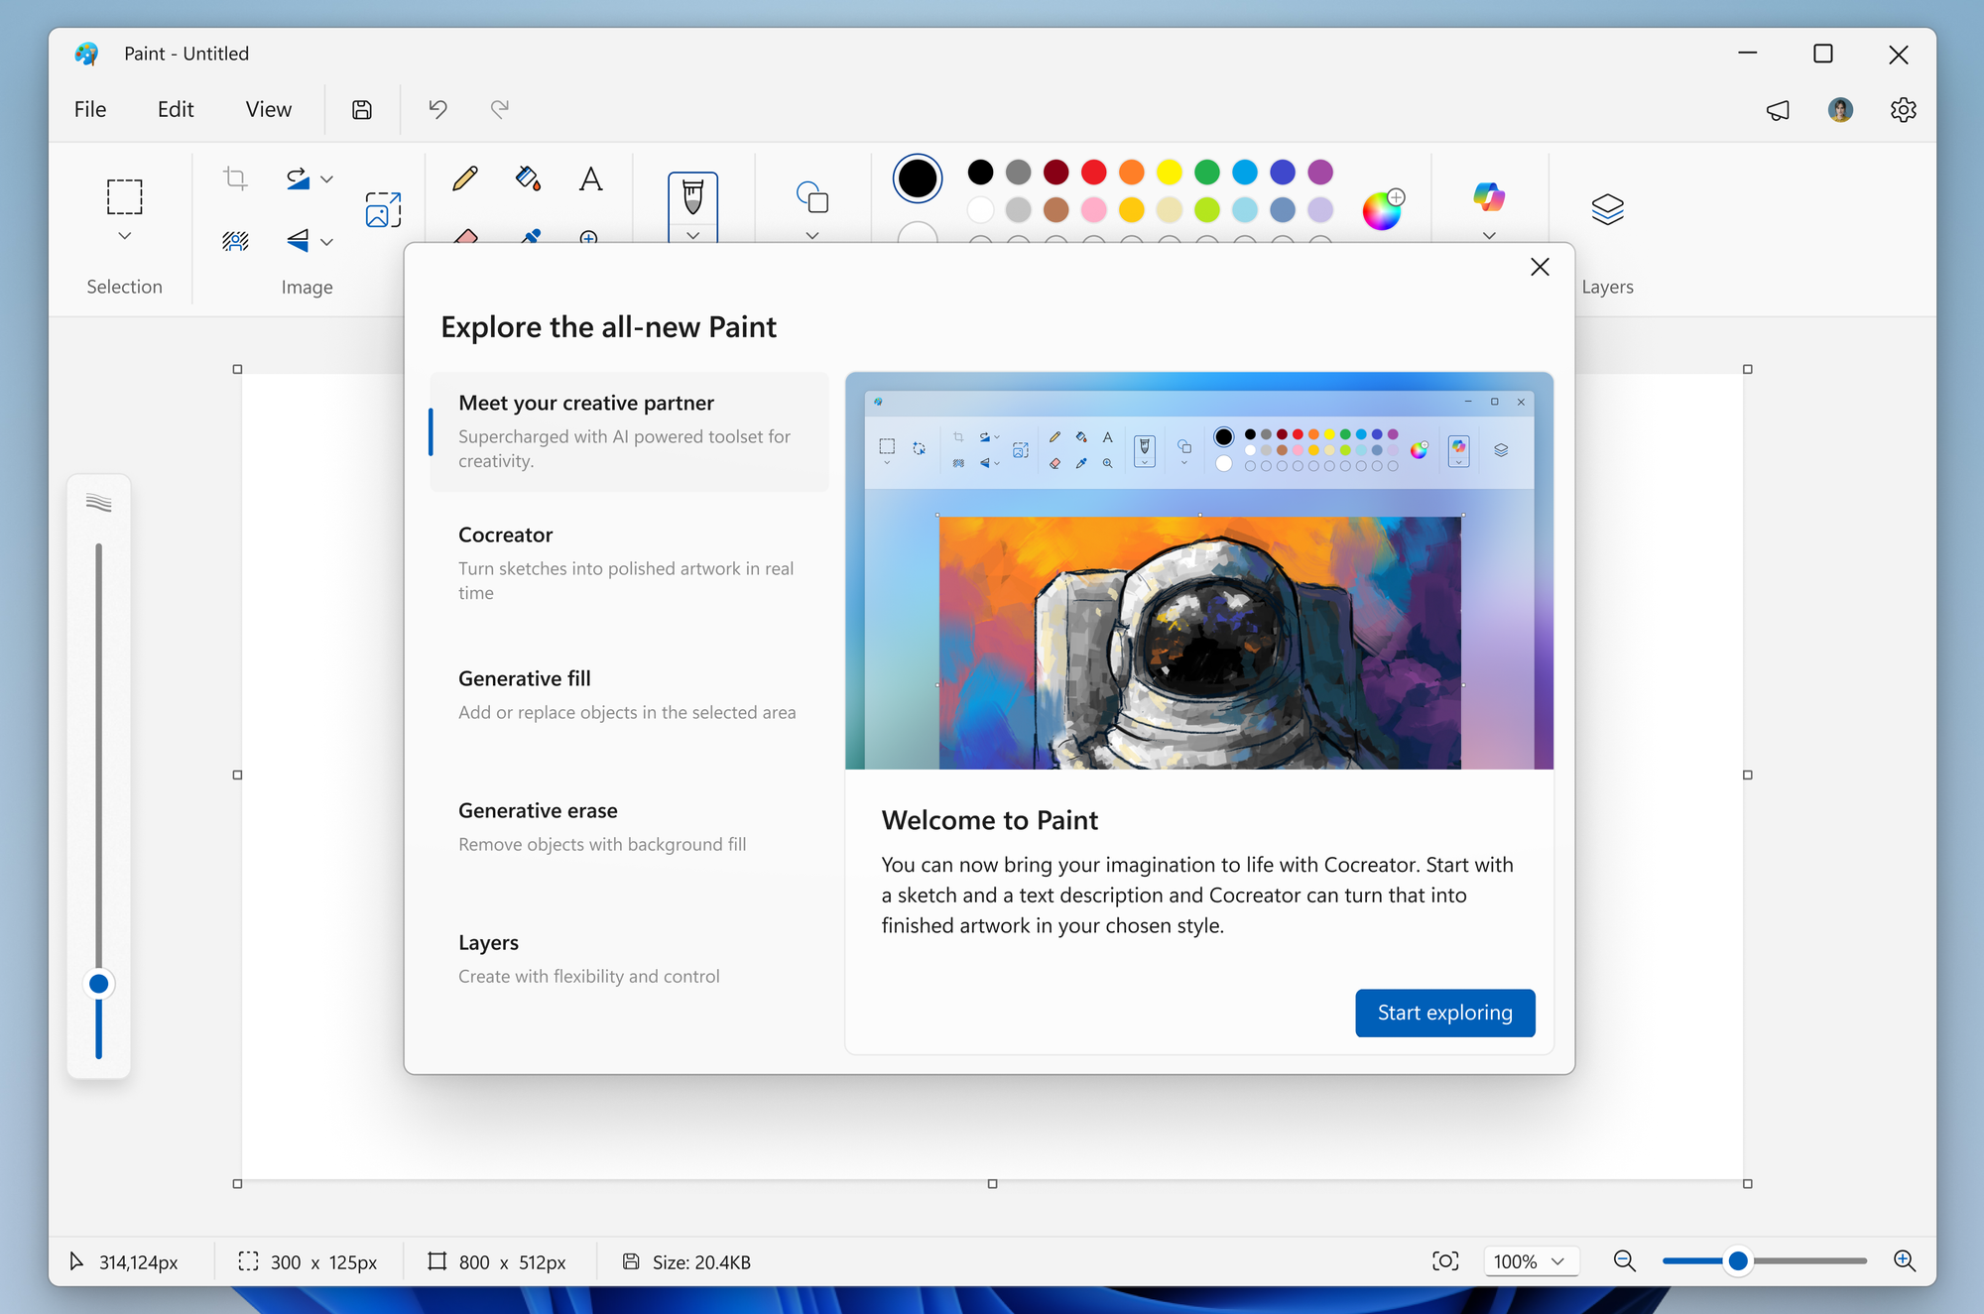Click the Start exploring button
The height and width of the screenshot is (1314, 1984).
pos(1444,1013)
